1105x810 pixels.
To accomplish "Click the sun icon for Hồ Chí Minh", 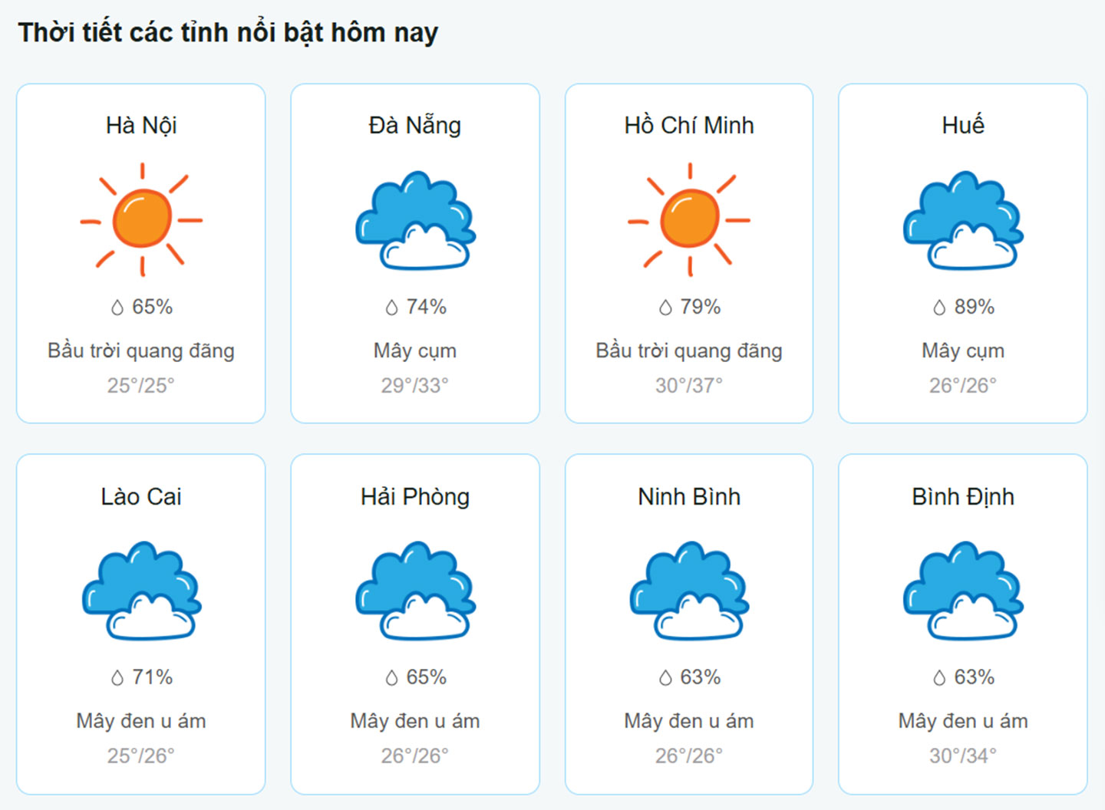I will click(689, 219).
